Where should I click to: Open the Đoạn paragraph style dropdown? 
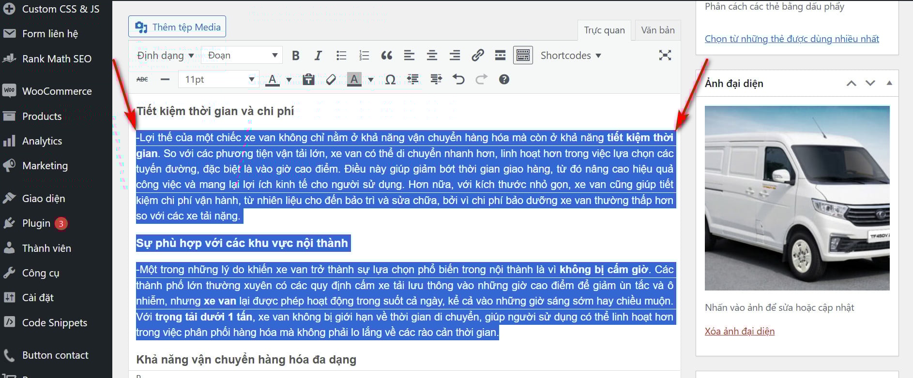coord(242,56)
